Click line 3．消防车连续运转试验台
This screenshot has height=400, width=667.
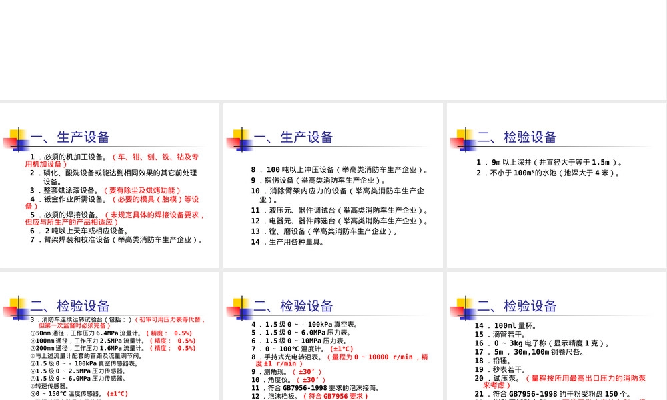point(118,322)
